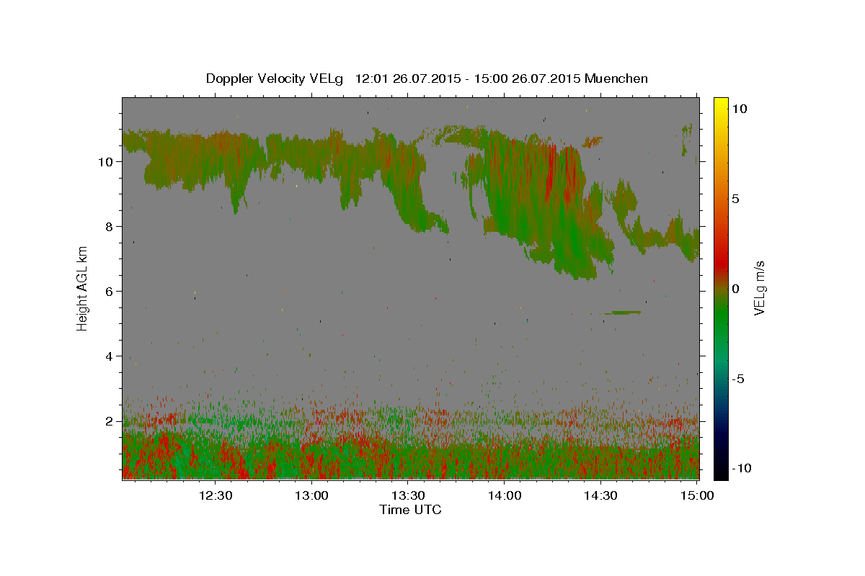Click the 'Time UTC' axis label
The image size is (865, 576).
pos(410,510)
